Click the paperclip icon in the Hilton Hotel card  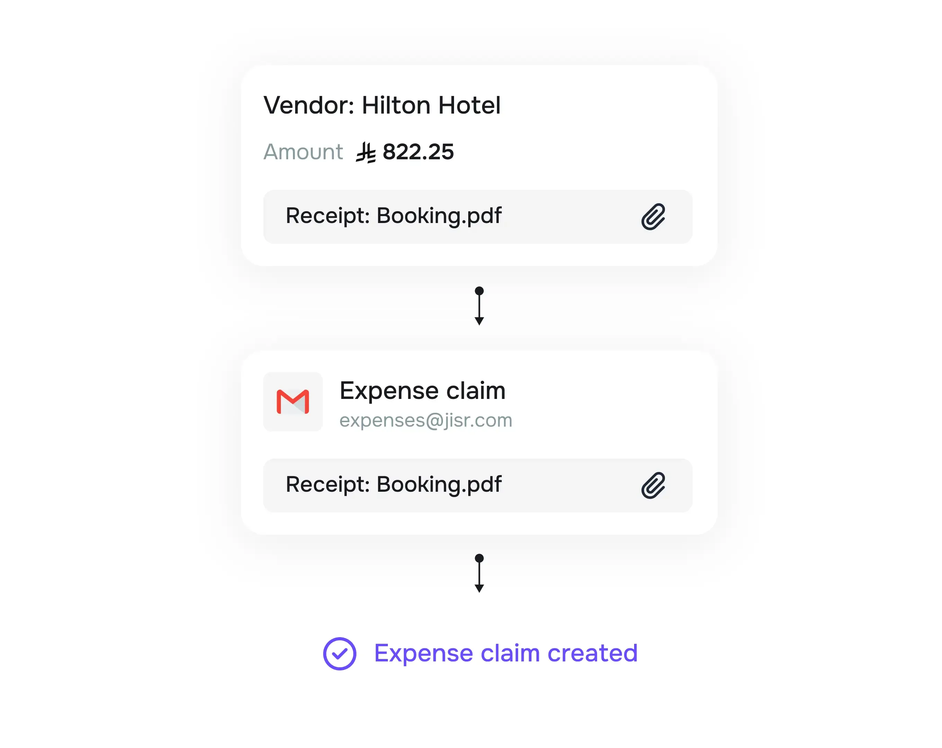(653, 217)
